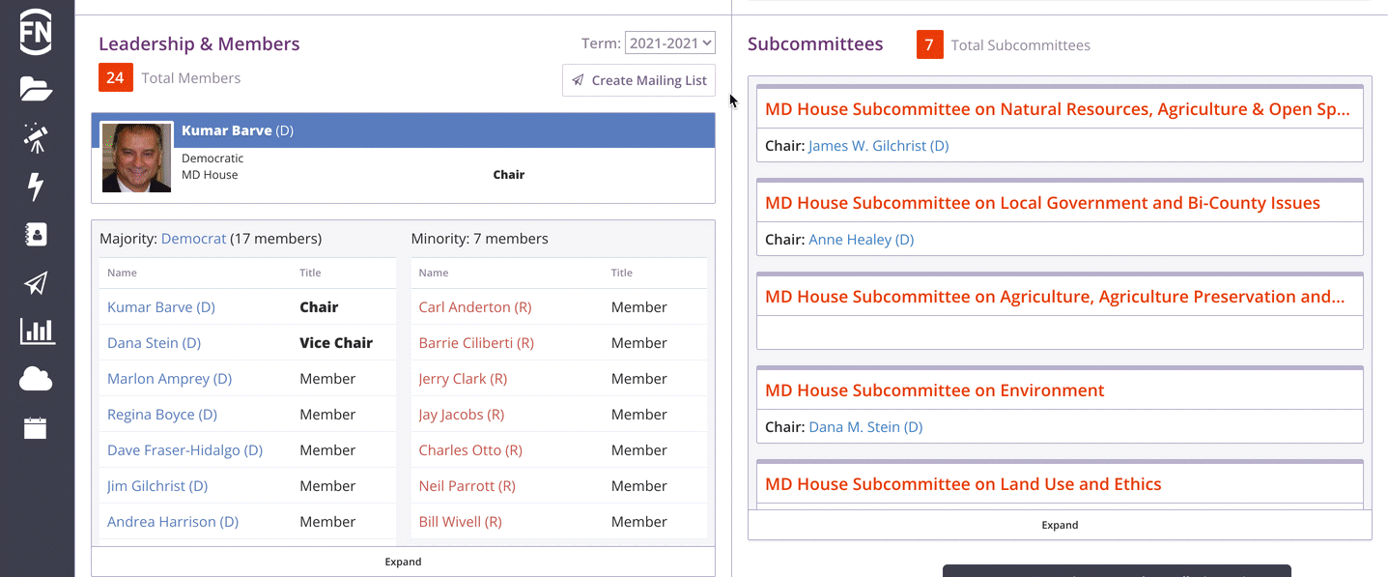
Task: Open Marlon Amprey (D) member link
Action: 170,379
